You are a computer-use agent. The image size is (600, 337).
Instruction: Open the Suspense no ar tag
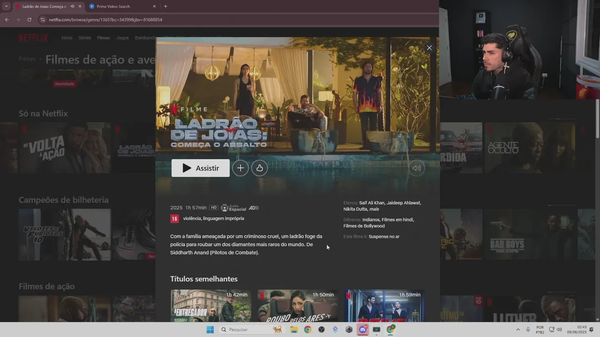pos(384,237)
